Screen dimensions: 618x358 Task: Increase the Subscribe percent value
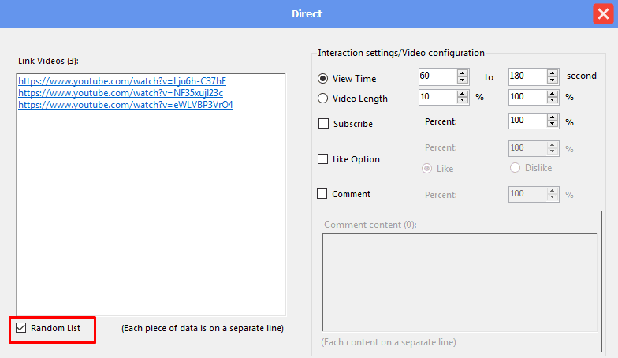point(553,117)
